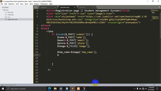Open the notepad-style taskbar app
Viewport: 161px width, 91px height.
67,89
